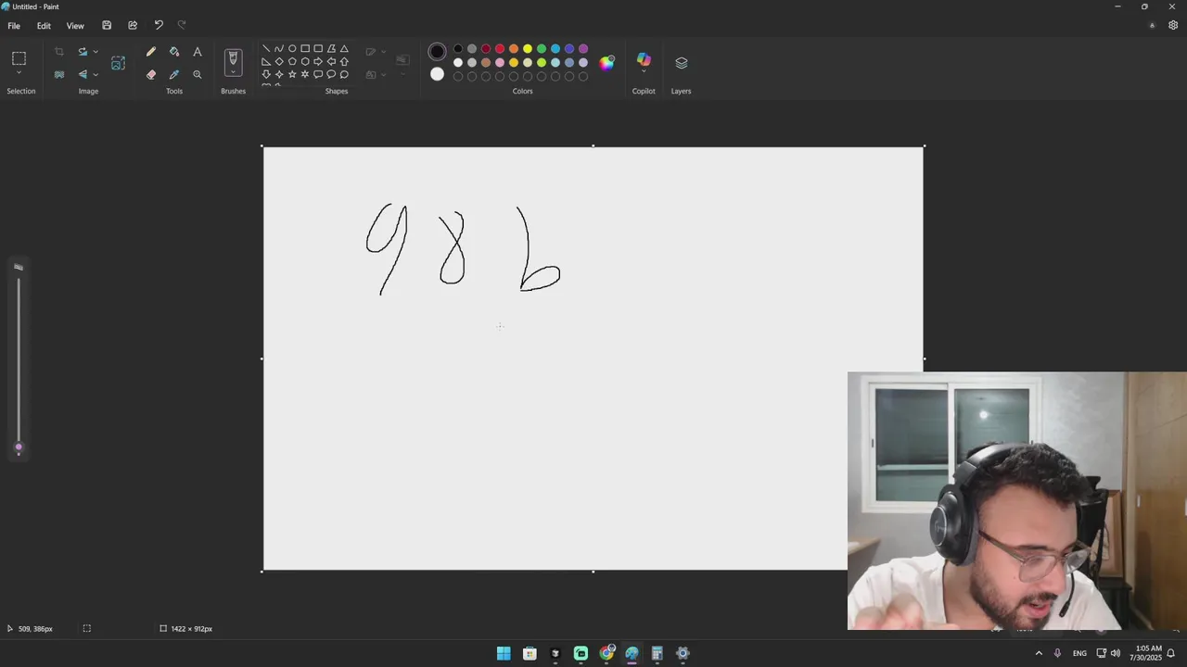Open Chrome from the taskbar
Screen dimensions: 1187x667
606,653
